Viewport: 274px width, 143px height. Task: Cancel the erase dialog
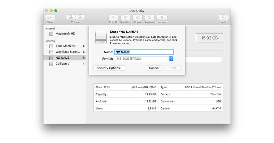(x=154, y=68)
